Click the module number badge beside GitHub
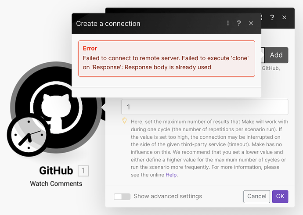Image resolution: width=303 pixels, height=215 pixels. [x=83, y=171]
